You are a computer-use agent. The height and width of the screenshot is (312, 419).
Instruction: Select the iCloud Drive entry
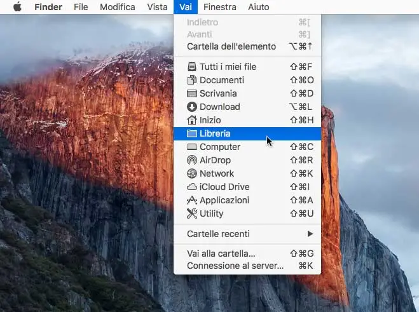tap(247, 187)
